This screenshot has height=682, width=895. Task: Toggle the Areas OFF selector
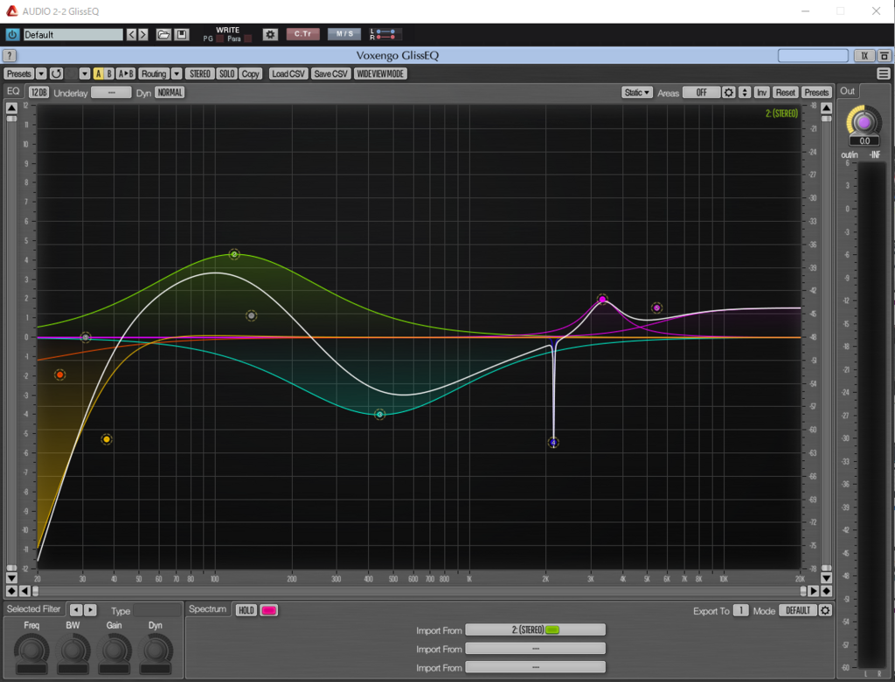point(701,93)
